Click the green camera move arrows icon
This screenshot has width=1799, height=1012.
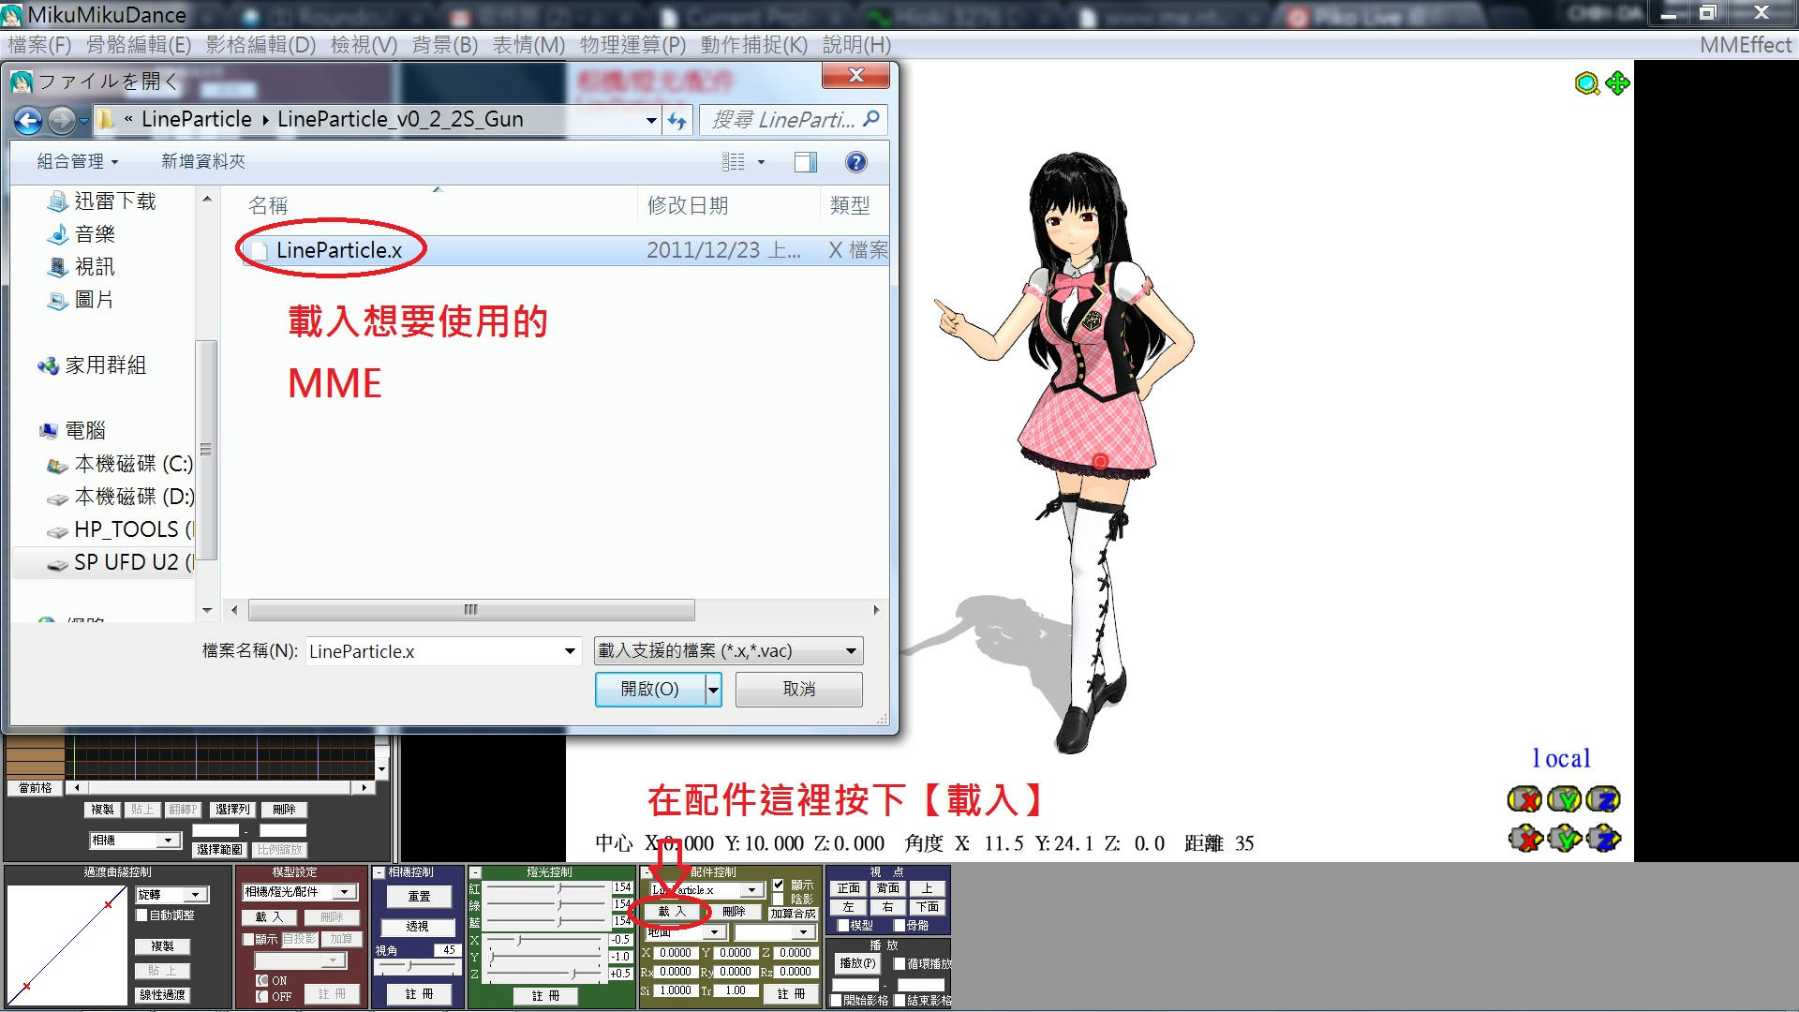[x=1617, y=83]
